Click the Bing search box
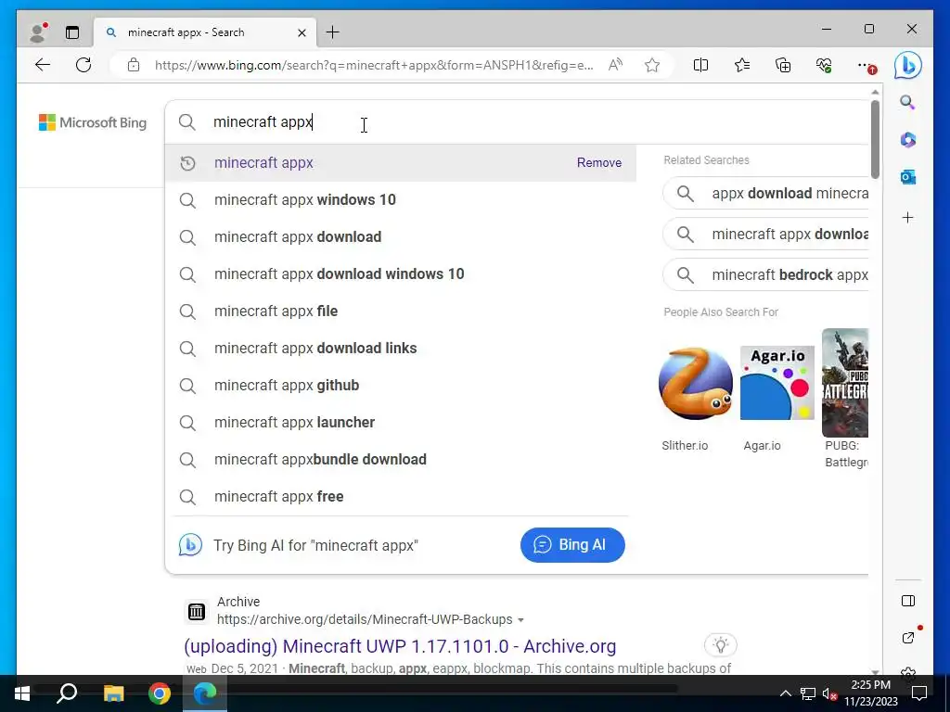 [x=517, y=122]
